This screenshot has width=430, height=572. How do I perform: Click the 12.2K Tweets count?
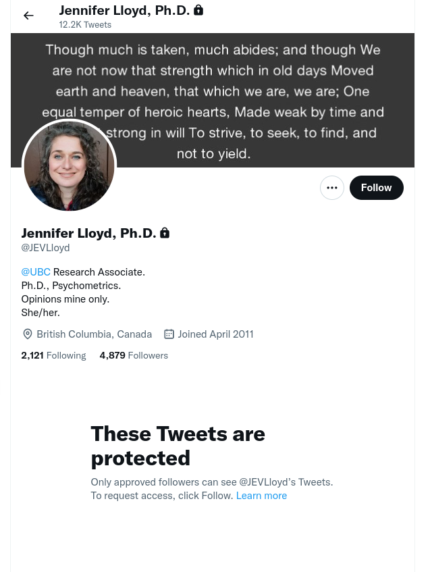point(85,25)
